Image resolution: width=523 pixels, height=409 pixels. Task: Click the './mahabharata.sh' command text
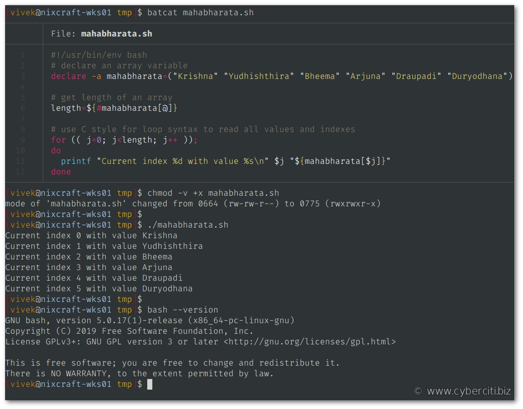pos(188,225)
